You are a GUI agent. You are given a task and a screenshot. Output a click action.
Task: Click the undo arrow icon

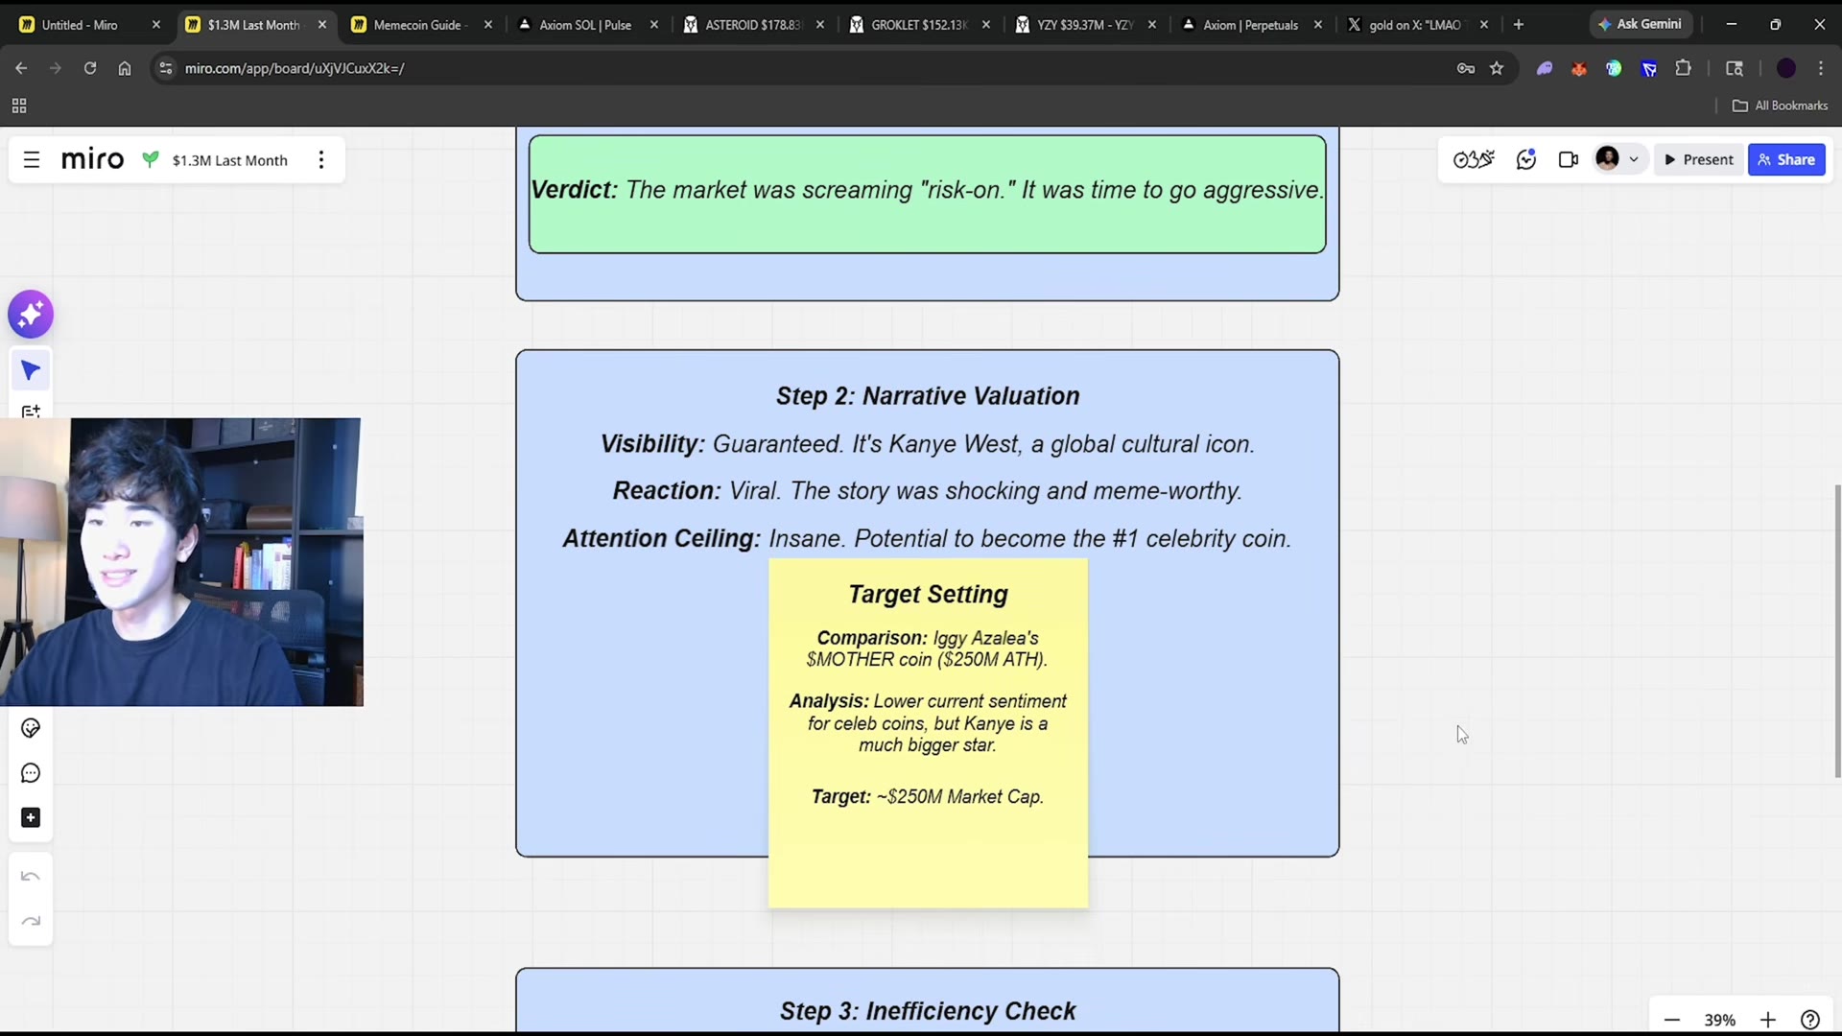(x=31, y=876)
